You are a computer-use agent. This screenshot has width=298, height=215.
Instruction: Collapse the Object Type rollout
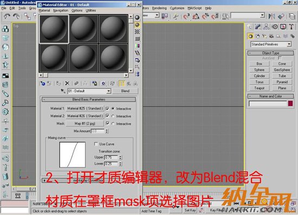270,53
